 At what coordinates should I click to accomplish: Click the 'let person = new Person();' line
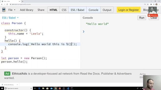pos(24,58)
